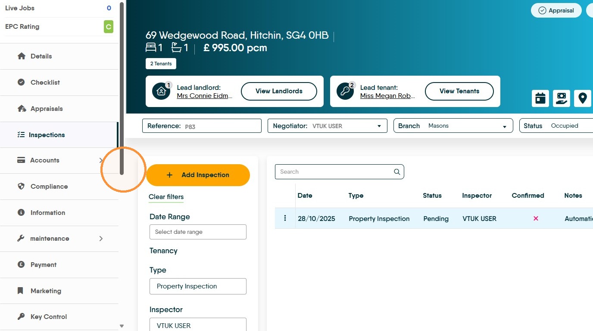Click the map location pin icon

click(x=583, y=98)
